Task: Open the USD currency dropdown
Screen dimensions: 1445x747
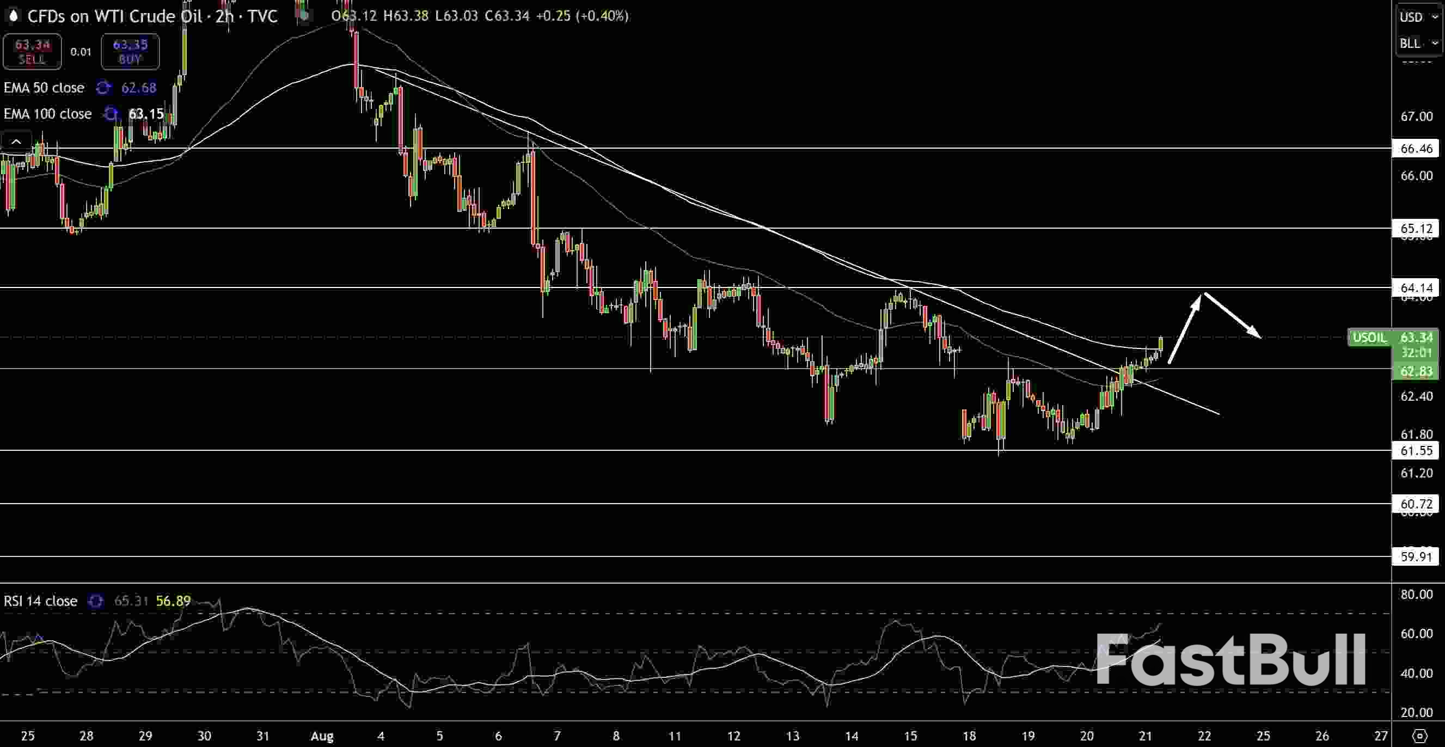Action: (x=1417, y=17)
